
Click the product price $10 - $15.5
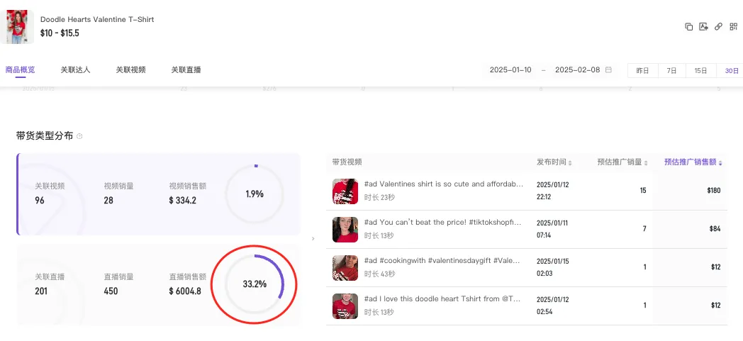tap(60, 33)
